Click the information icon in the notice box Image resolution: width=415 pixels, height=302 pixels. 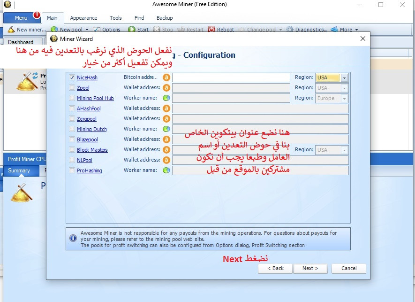73,238
